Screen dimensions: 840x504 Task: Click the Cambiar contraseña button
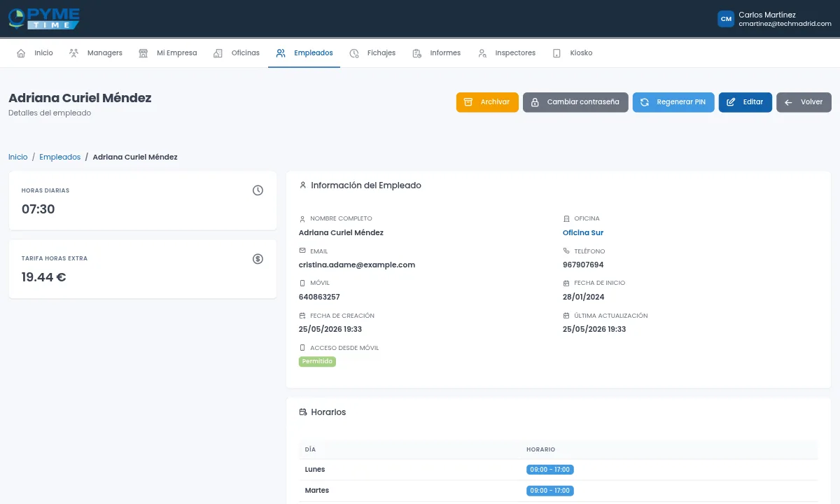click(575, 102)
